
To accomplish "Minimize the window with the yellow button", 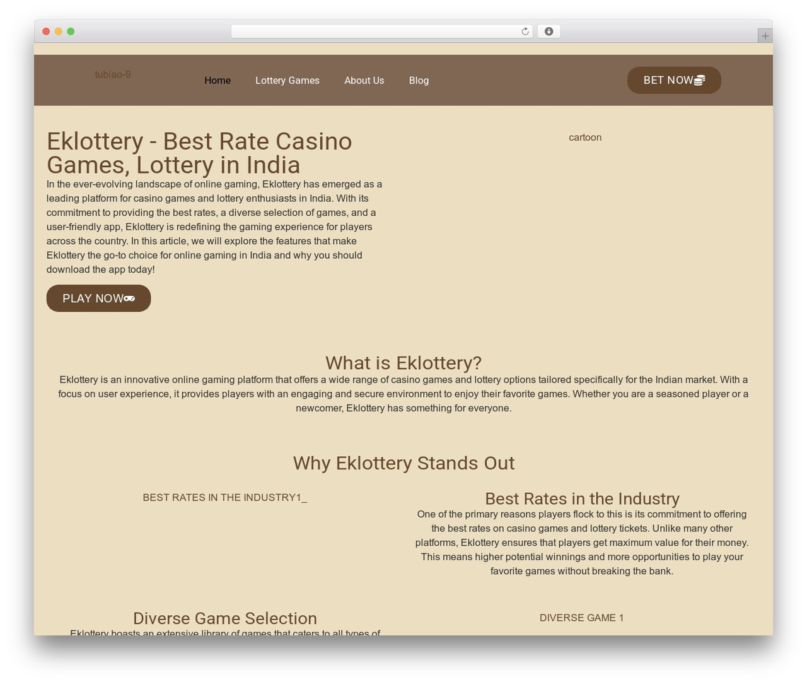I will click(x=59, y=32).
